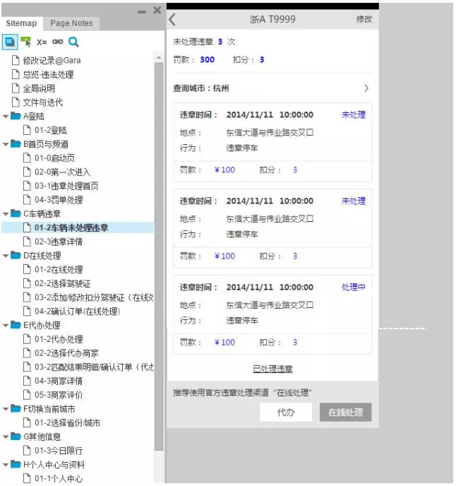The height and width of the screenshot is (486, 456).
Task: Open page 全局说明
Action: click(39, 88)
